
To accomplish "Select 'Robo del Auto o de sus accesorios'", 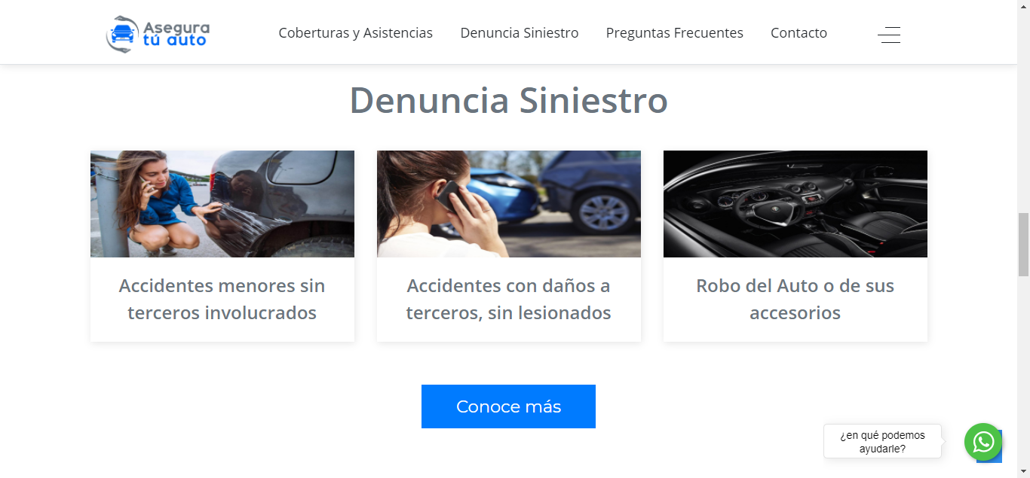I will point(795,299).
